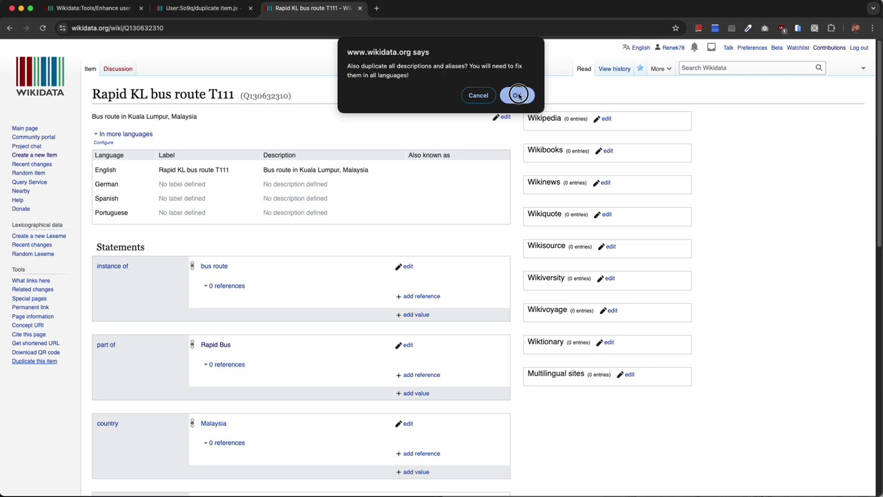This screenshot has height=497, width=883.
Task: Confirm the dialog with OK
Action: [x=517, y=95]
